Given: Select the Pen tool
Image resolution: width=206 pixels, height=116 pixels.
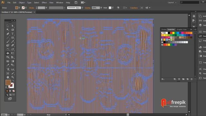Looking at the screenshot, I should (8, 34).
